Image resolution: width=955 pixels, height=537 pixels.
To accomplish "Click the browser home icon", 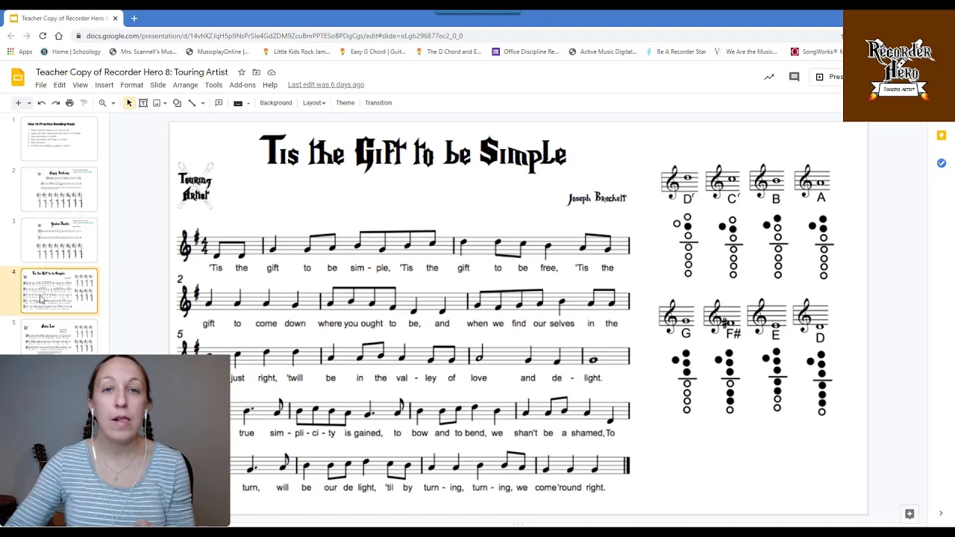I will click(58, 36).
